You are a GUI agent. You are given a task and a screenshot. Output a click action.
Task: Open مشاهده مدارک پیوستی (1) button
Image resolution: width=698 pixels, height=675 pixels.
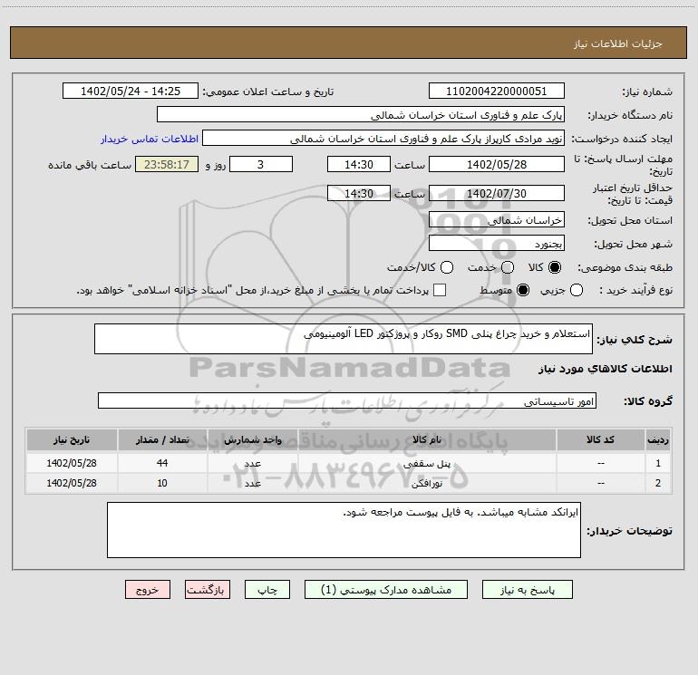386,590
